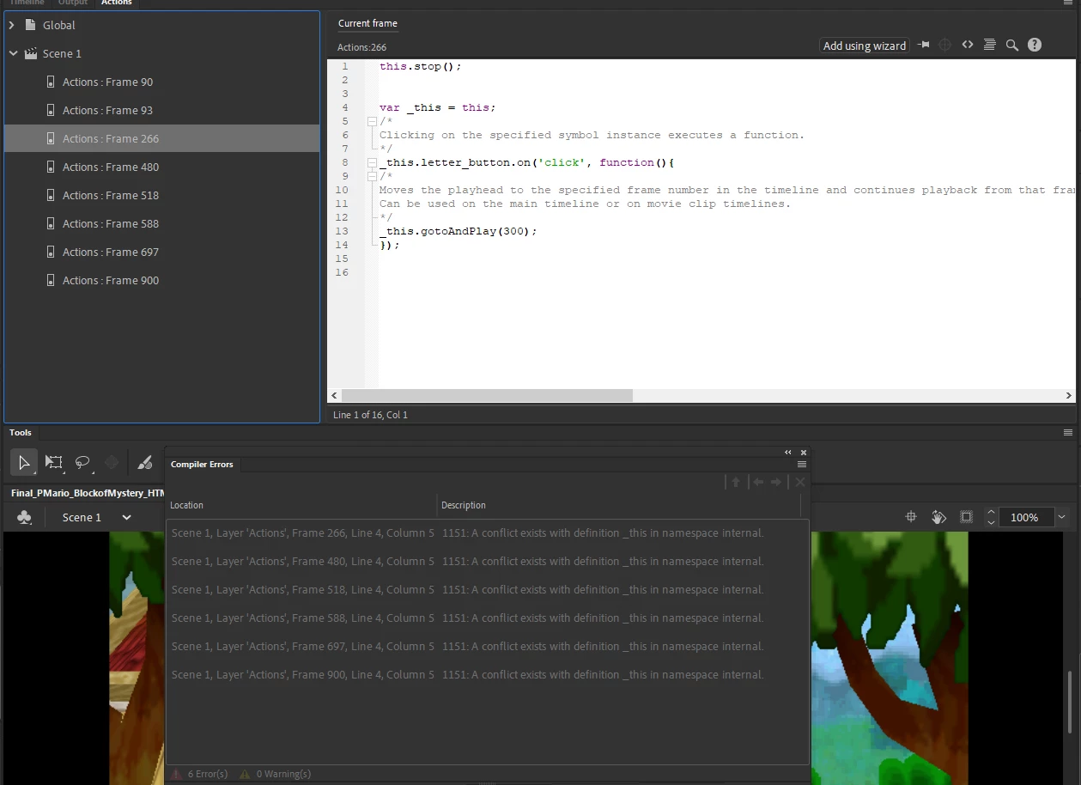1081x785 pixels.
Task: Click the warnings triangle icon
Action: tap(246, 774)
